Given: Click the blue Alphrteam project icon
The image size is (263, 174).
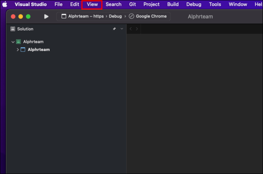Looking at the screenshot, I should (x=23, y=49).
